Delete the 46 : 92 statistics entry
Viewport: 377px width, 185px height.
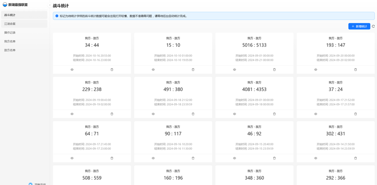pyautogui.click(x=274, y=158)
